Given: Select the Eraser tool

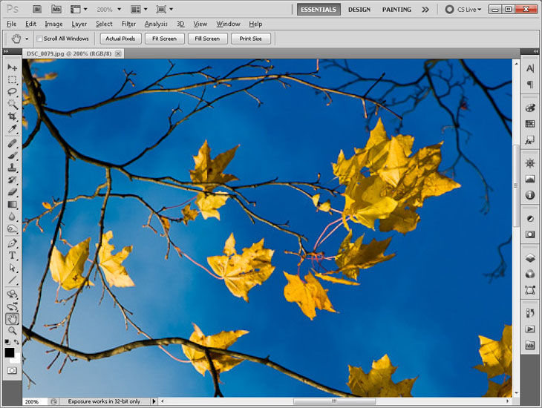Looking at the screenshot, I should (x=12, y=192).
